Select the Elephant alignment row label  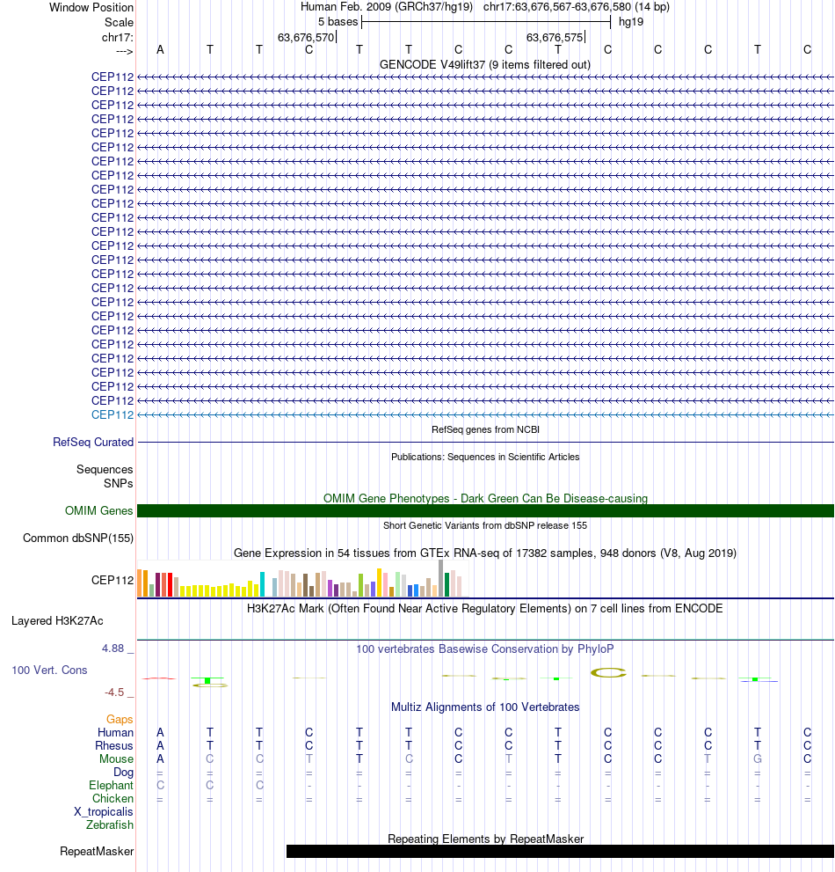coord(111,785)
